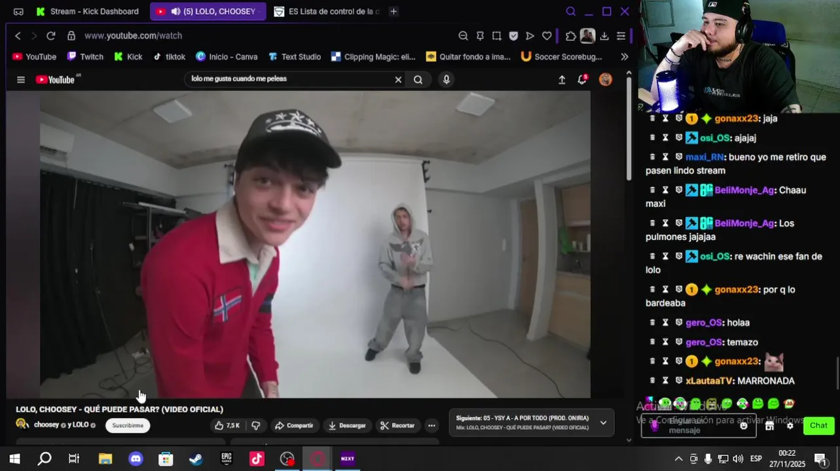Switch to the LOLO, CHOOSEY YouTube tab
This screenshot has height=471, width=840.
tap(208, 11)
